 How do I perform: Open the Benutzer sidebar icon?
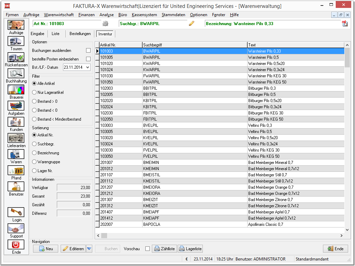(16, 187)
